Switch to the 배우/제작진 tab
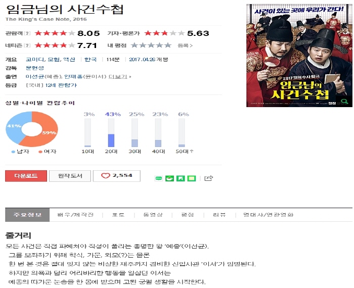Viewport: 354px width, 288px height. coord(75,215)
